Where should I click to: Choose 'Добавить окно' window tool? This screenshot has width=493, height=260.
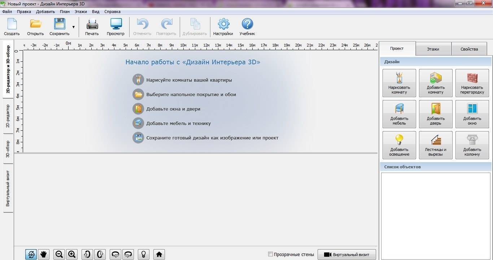point(472,114)
